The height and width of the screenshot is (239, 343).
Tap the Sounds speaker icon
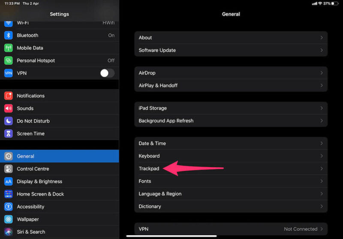tap(9, 108)
